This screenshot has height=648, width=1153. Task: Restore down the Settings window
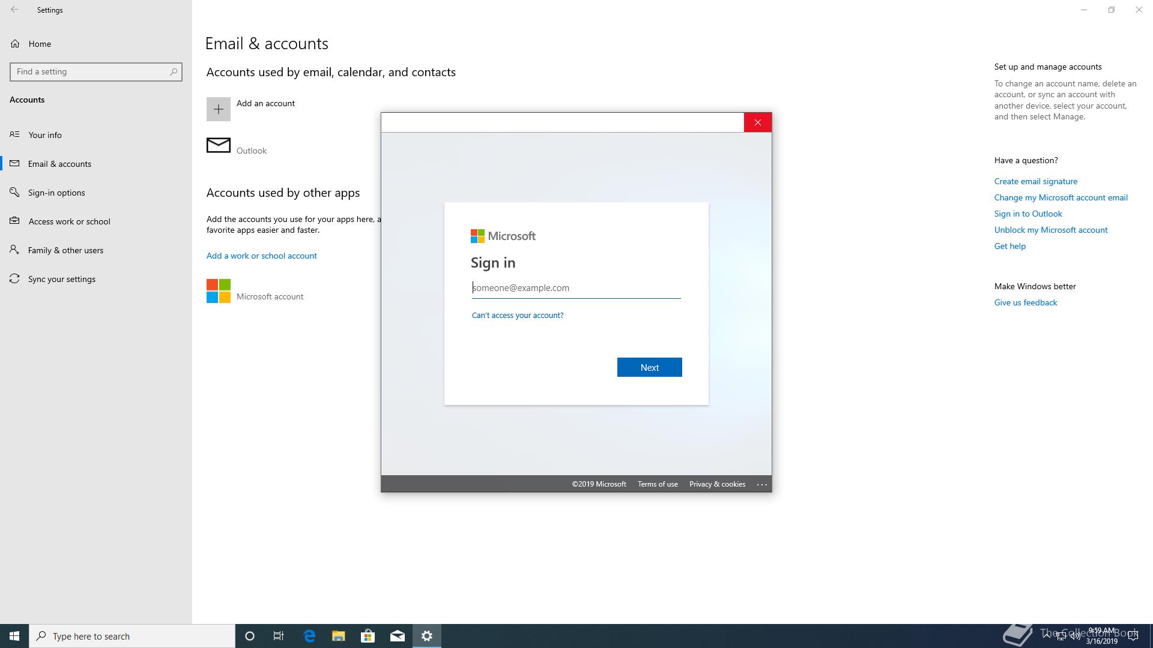[x=1112, y=10]
